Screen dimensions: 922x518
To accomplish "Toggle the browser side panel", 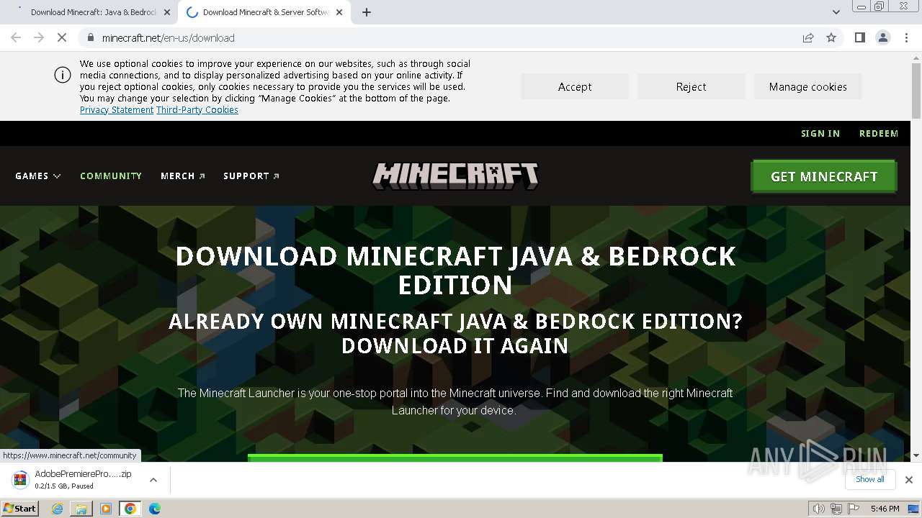I will tap(860, 37).
